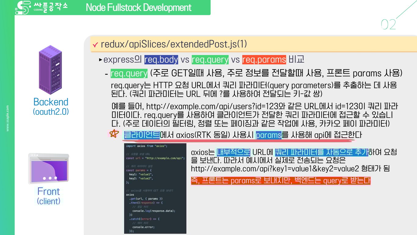Click the red checkmark before redux/apiSlices
This screenshot has width=417, height=235.
(95, 45)
